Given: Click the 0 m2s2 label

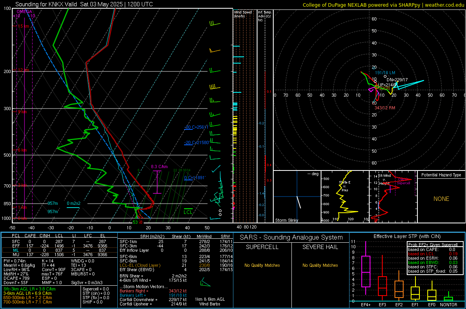Looking at the screenshot, I should [73, 203].
